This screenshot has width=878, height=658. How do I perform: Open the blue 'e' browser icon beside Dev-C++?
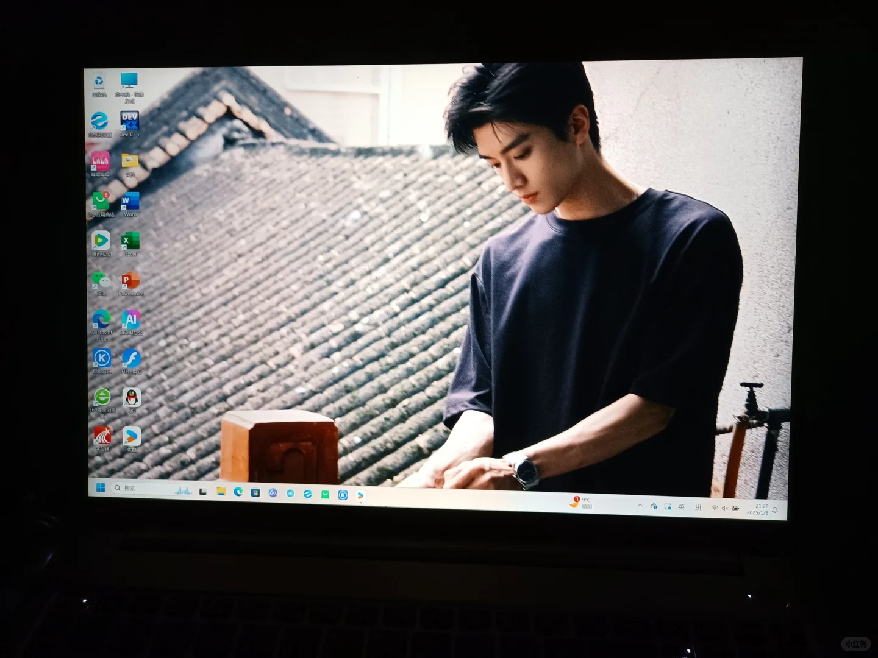pos(100,124)
